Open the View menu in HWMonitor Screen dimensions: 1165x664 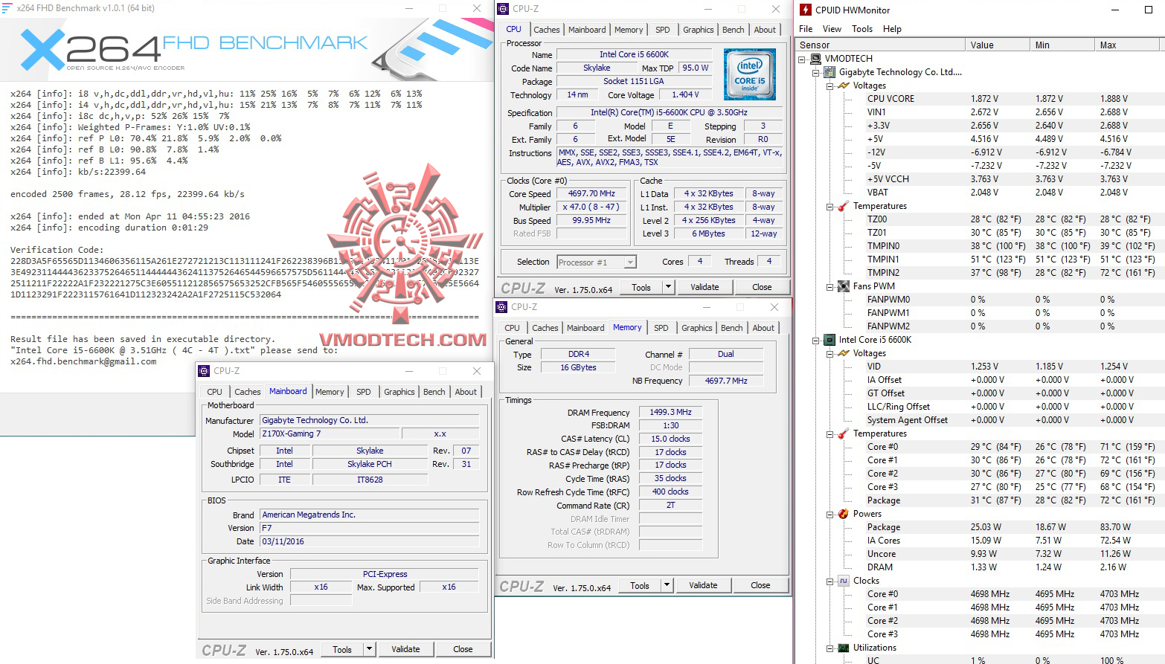(832, 29)
